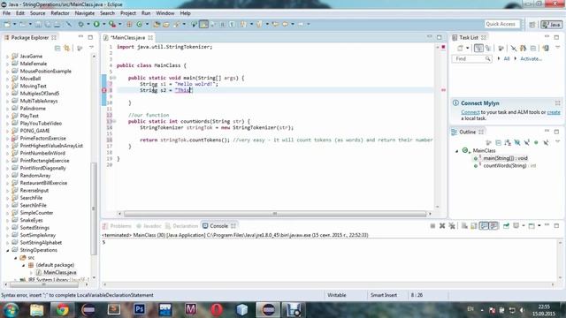This screenshot has width=566, height=318.
Task: Select main(String[]) in Outline
Action: coord(501,158)
